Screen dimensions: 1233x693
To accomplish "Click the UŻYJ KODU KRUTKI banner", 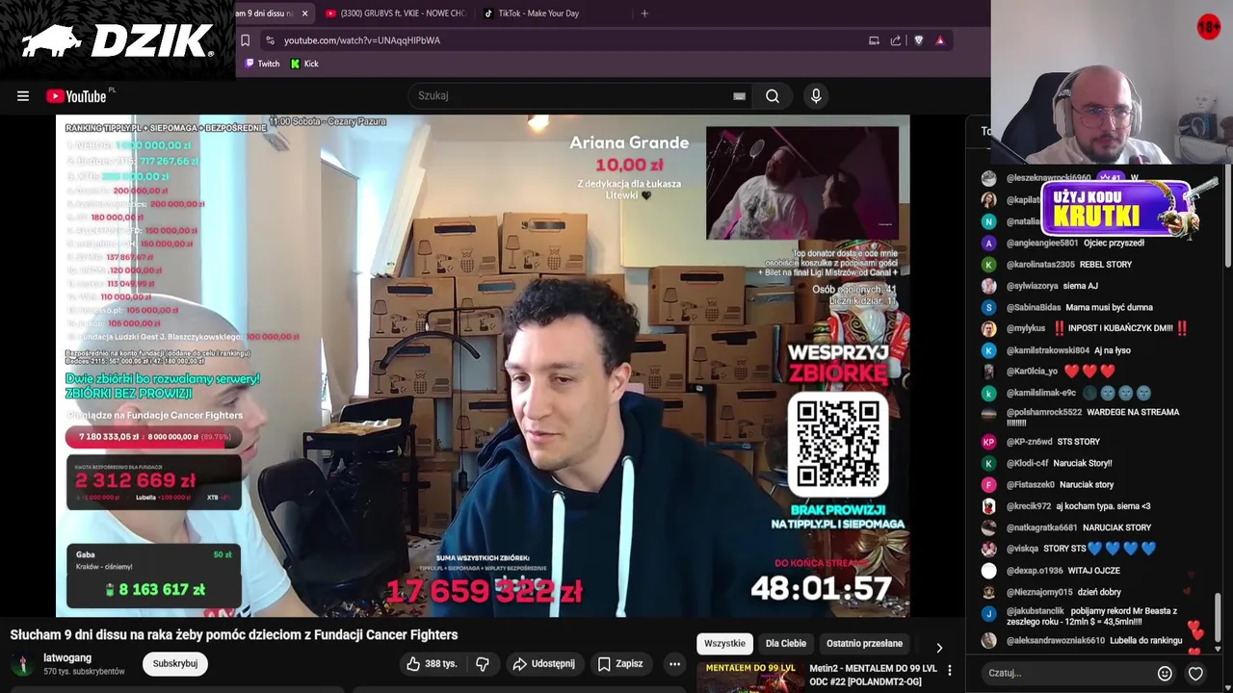I will tap(1122, 208).
